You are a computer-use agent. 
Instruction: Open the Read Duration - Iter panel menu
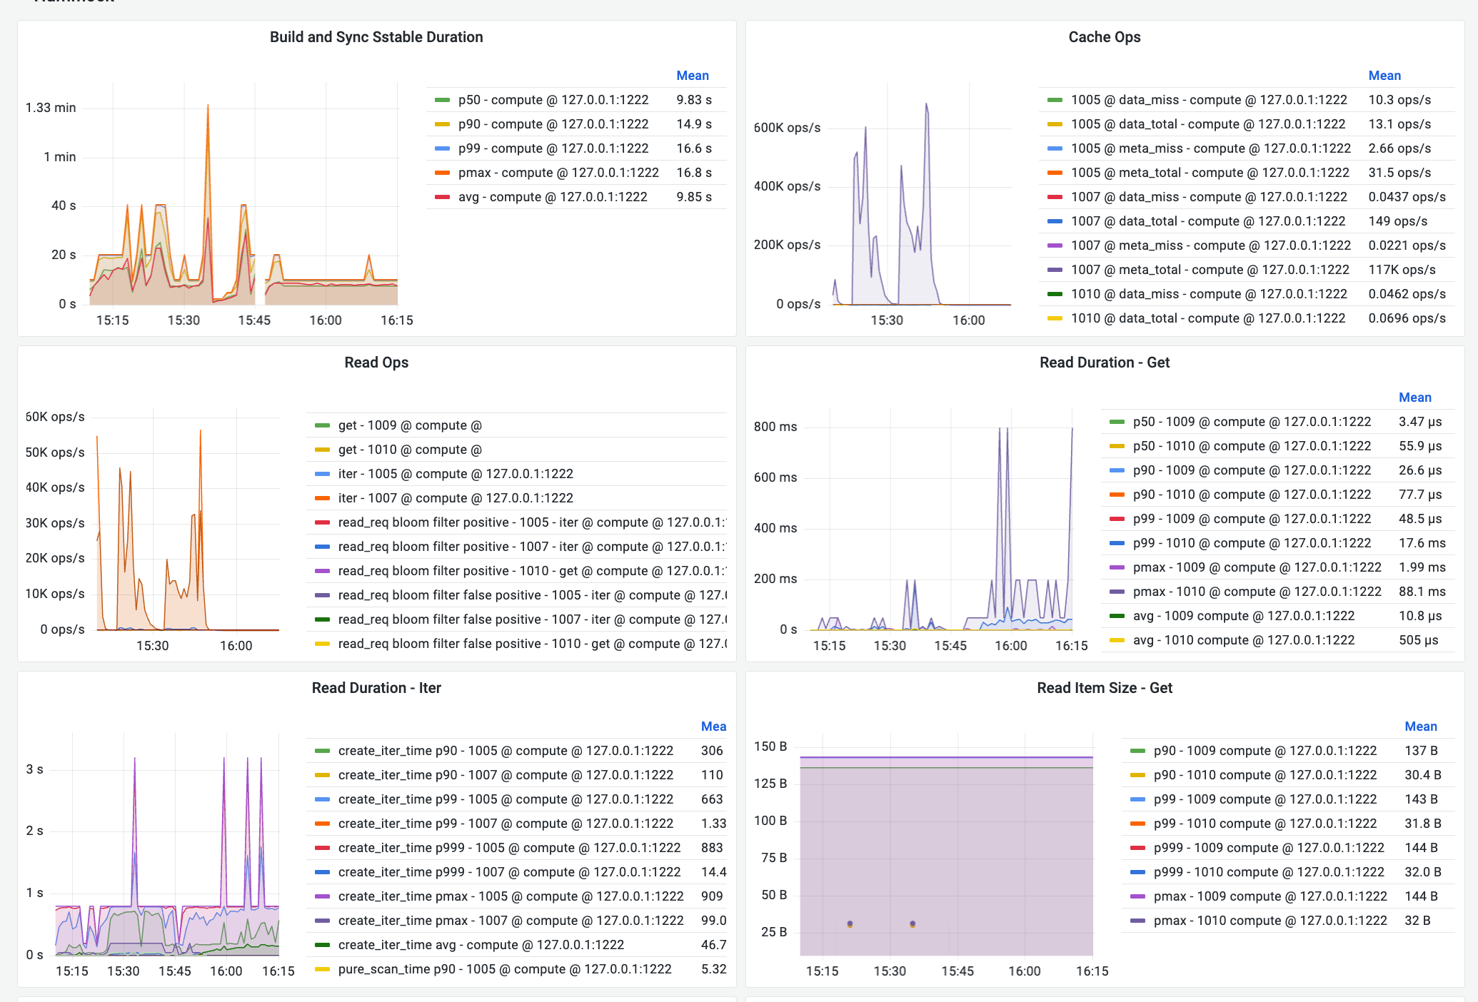click(x=376, y=687)
